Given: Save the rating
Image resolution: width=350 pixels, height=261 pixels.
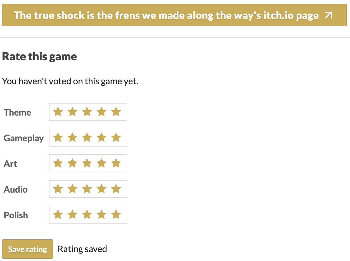Looking at the screenshot, I should 27,249.
